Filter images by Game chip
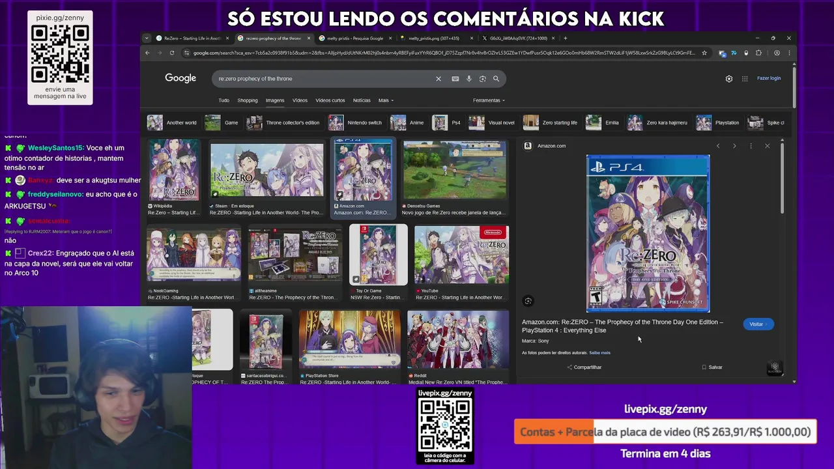The height and width of the screenshot is (469, 834). tap(222, 122)
